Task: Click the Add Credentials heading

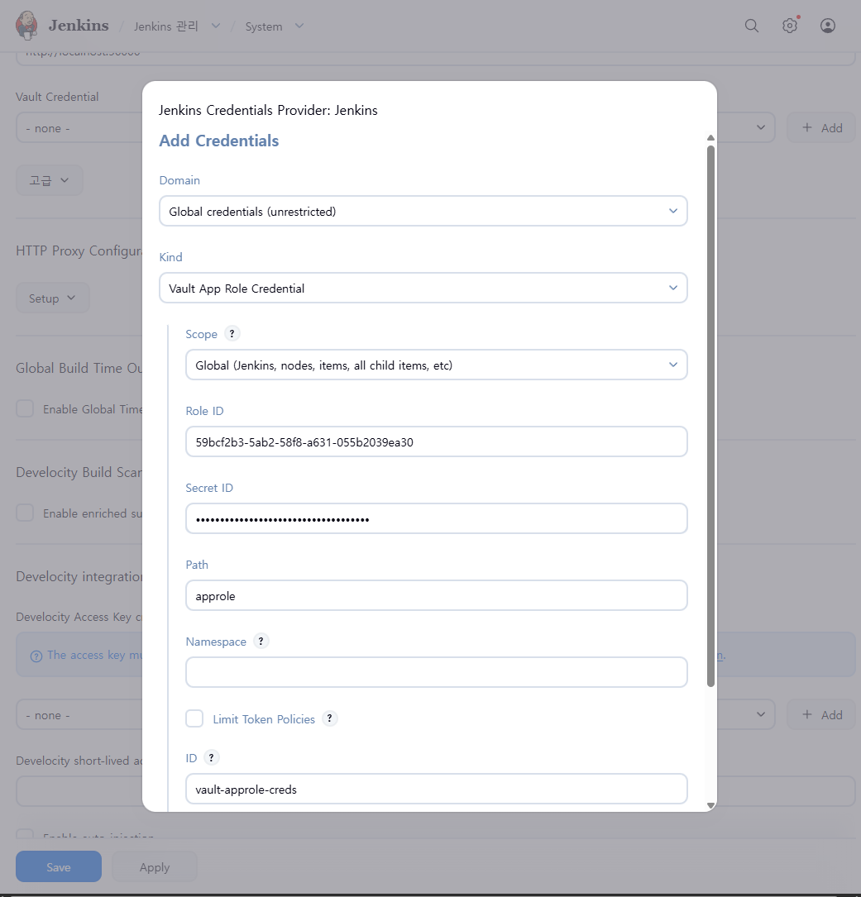Action: (218, 141)
